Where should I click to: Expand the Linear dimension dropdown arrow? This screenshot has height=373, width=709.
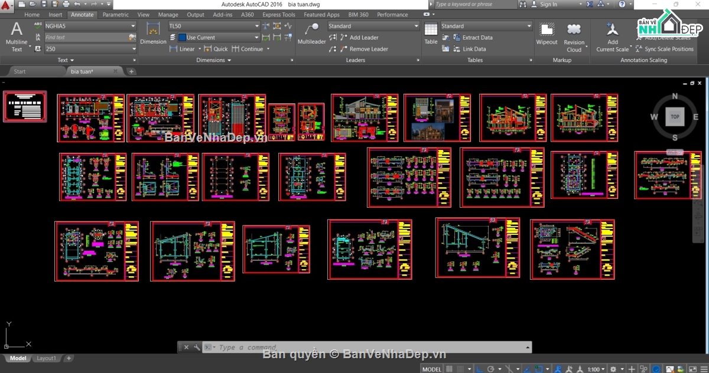[x=200, y=49]
